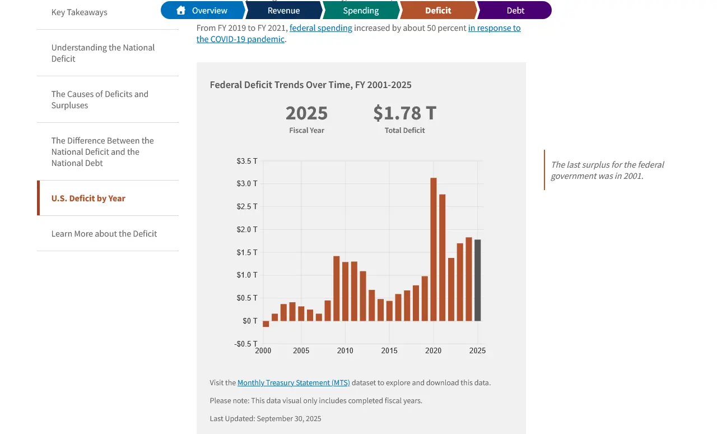Switch to the Revenue tab

[283, 10]
